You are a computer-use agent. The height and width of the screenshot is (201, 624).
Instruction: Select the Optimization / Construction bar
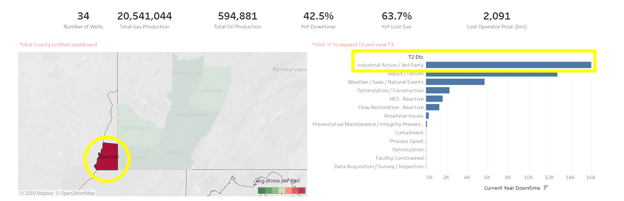[x=438, y=90]
